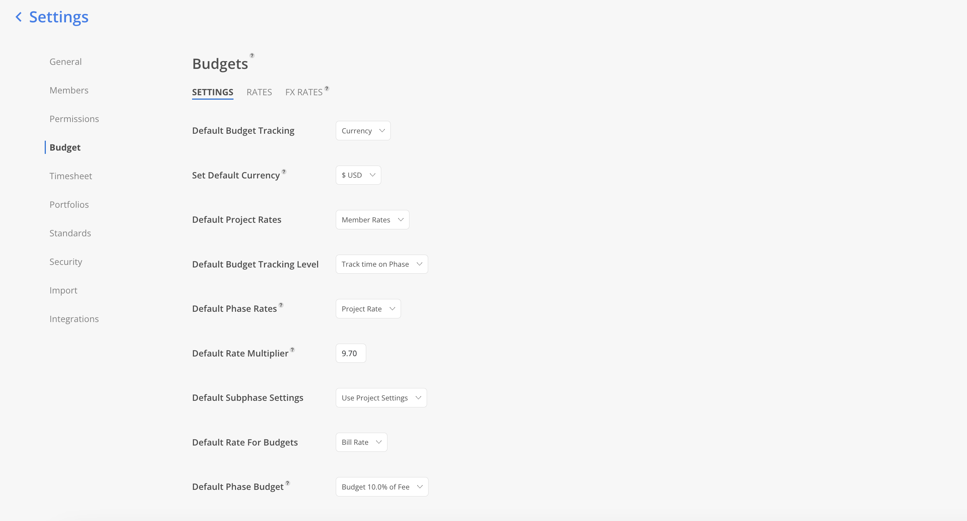Click the Default Rate Multiplier input field

(350, 353)
